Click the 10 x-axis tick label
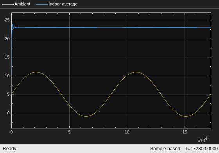The height and width of the screenshot is (153, 219). pos(127,132)
